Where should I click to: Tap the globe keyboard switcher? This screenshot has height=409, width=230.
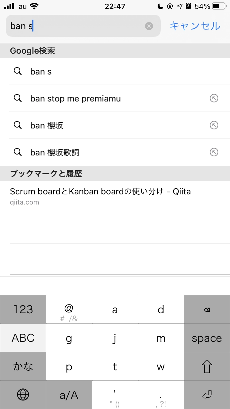23,395
